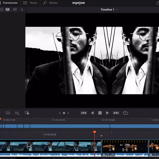Viewport: 159px width, 159px height.
Task: Click the bracket icon on blue man clip
Action: tap(29, 146)
